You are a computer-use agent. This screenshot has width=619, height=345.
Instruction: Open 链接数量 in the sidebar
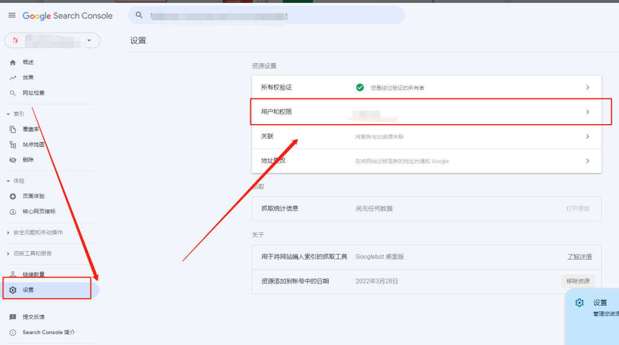[33, 274]
